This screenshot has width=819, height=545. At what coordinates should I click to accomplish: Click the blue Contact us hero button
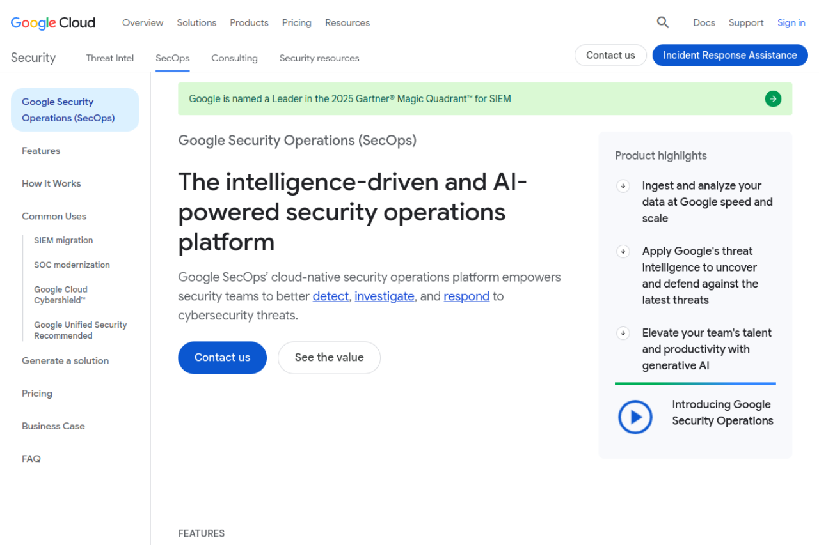point(222,357)
